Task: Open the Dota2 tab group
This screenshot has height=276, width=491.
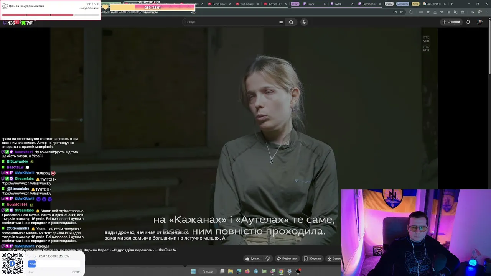Action: [389, 4]
